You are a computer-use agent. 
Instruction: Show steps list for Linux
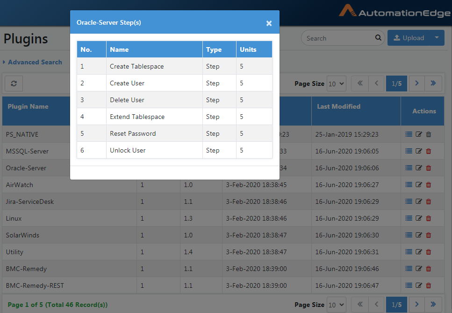pyautogui.click(x=409, y=218)
